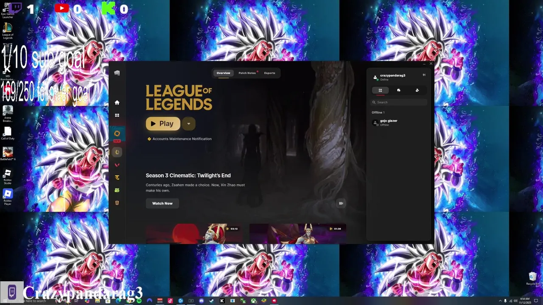The width and height of the screenshot is (543, 305).
Task: Open the Roblox Studio desktop shortcut
Action: [8, 176]
